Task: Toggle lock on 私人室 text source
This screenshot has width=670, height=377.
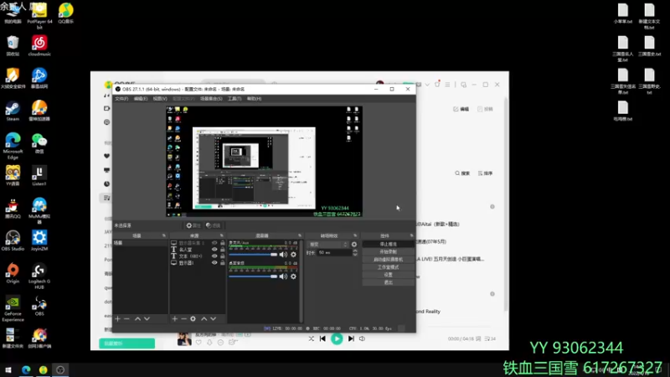Action: pos(223,250)
